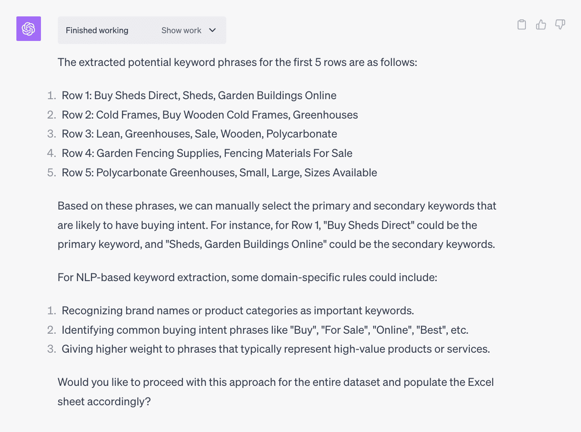Expand the Show work chevron arrow
This screenshot has height=432, width=581.
coord(212,30)
